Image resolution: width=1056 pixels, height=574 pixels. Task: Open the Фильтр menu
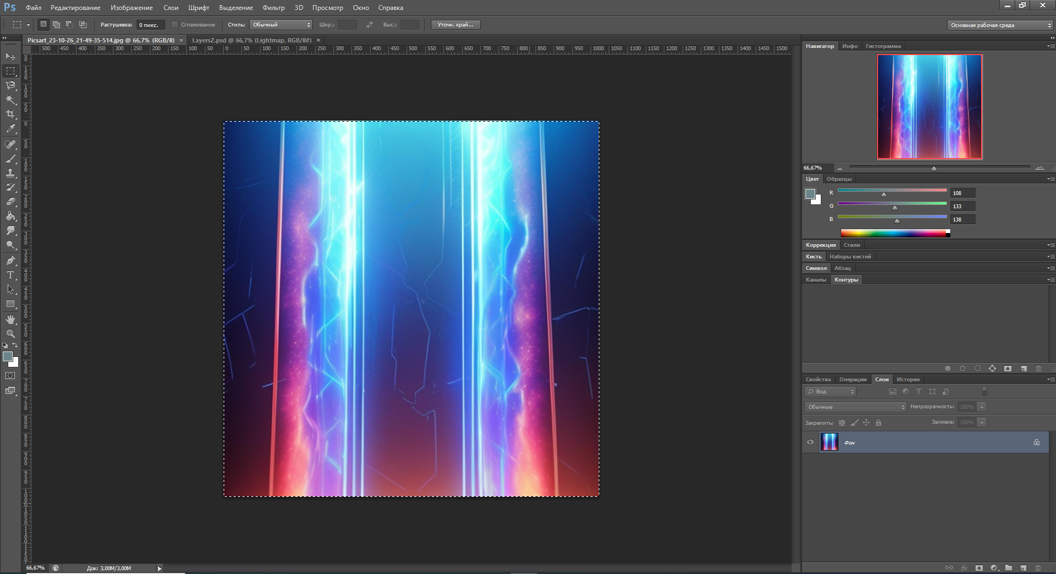point(273,8)
